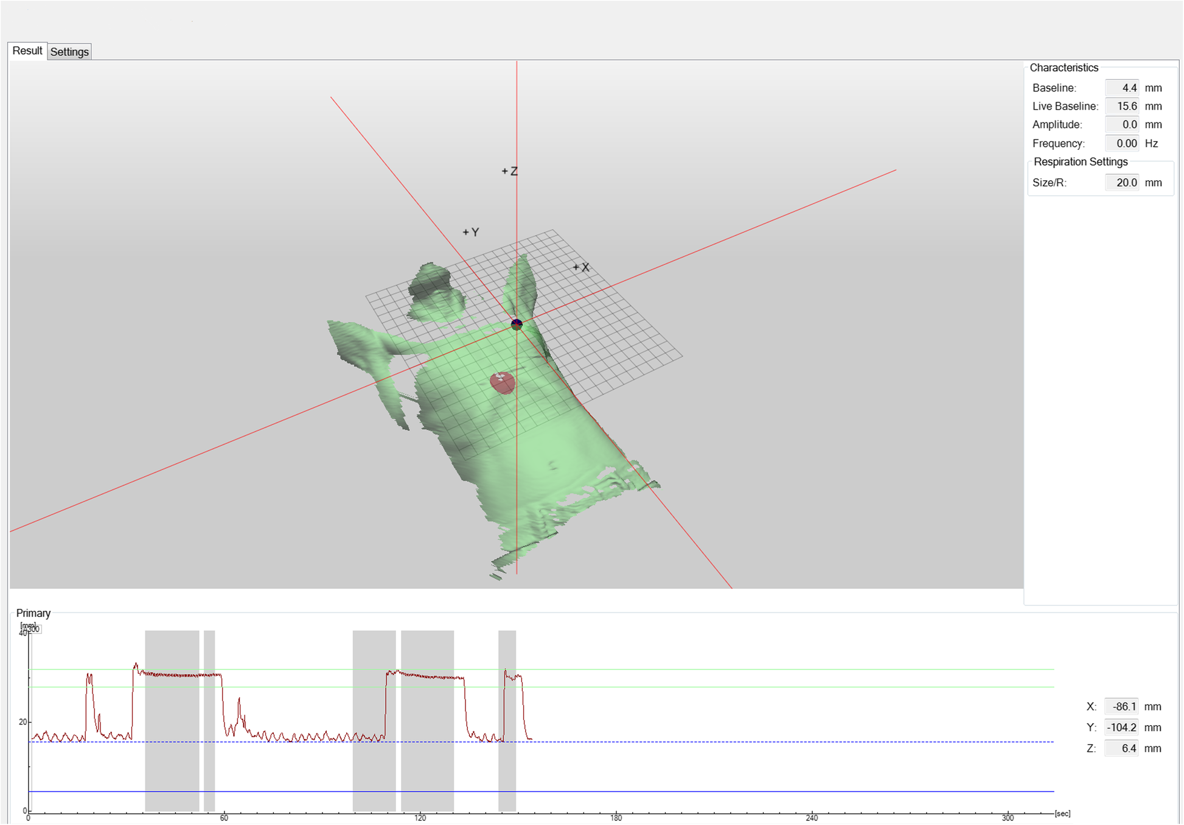Select the red ROI sphere on the patient surface
1184x825 pixels.
click(503, 382)
